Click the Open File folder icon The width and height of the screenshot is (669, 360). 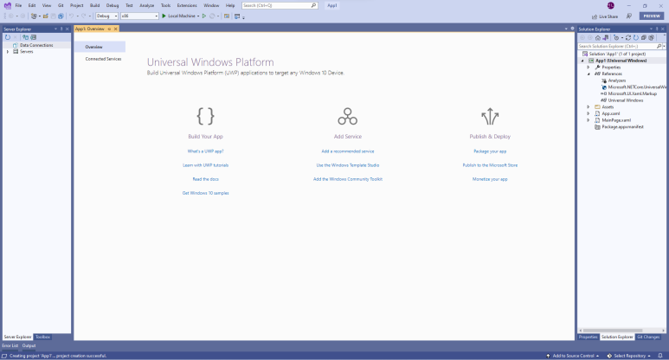46,16
